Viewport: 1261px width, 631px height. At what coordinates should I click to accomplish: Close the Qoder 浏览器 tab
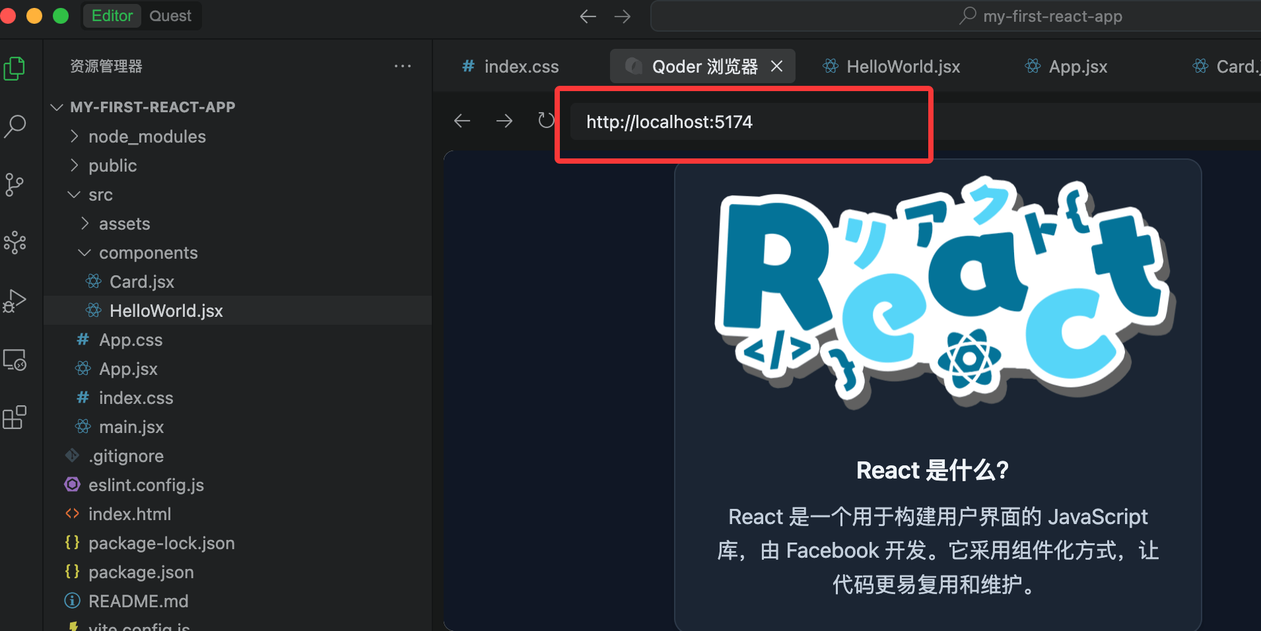click(x=777, y=67)
